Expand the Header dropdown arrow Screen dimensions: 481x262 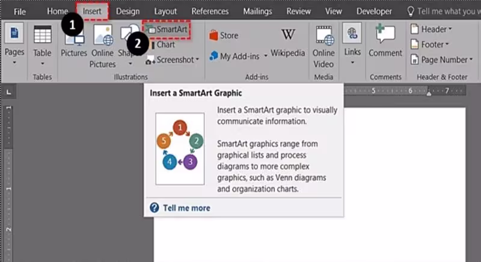tap(450, 29)
